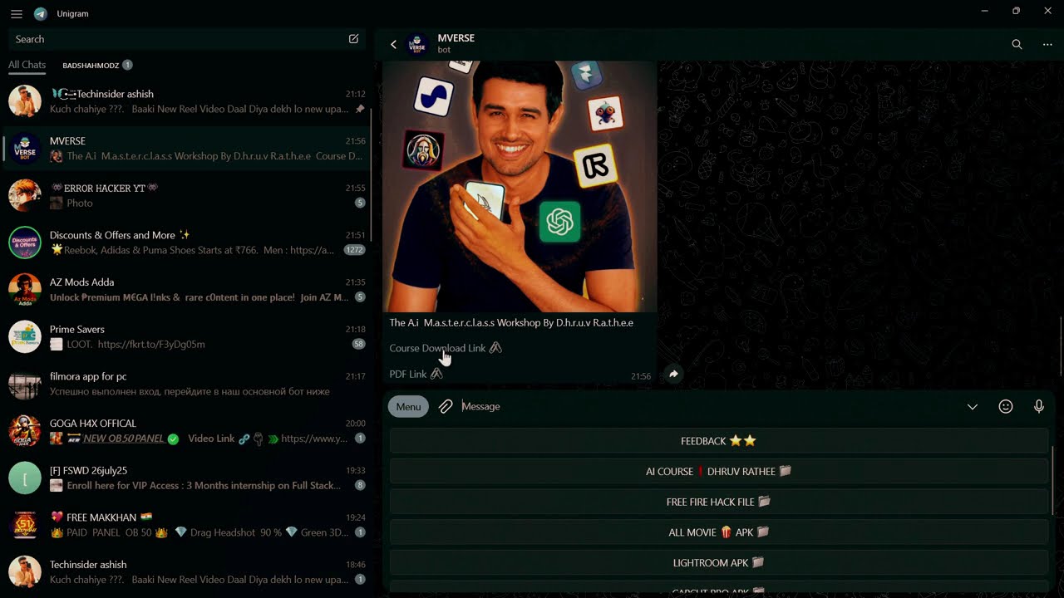Go back using the chat header arrow
The image size is (1064, 598).
(x=393, y=45)
